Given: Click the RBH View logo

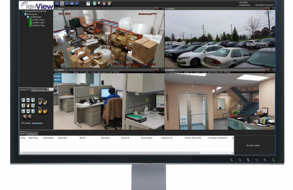Looking at the screenshot, I should [x=36, y=5].
